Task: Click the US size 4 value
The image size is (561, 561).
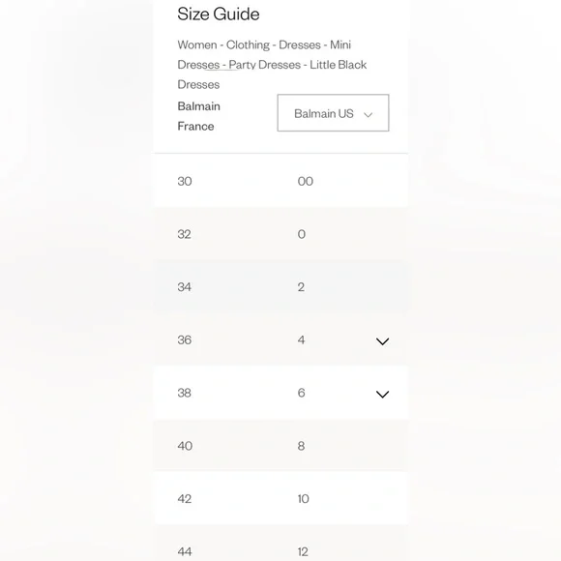Action: point(301,340)
